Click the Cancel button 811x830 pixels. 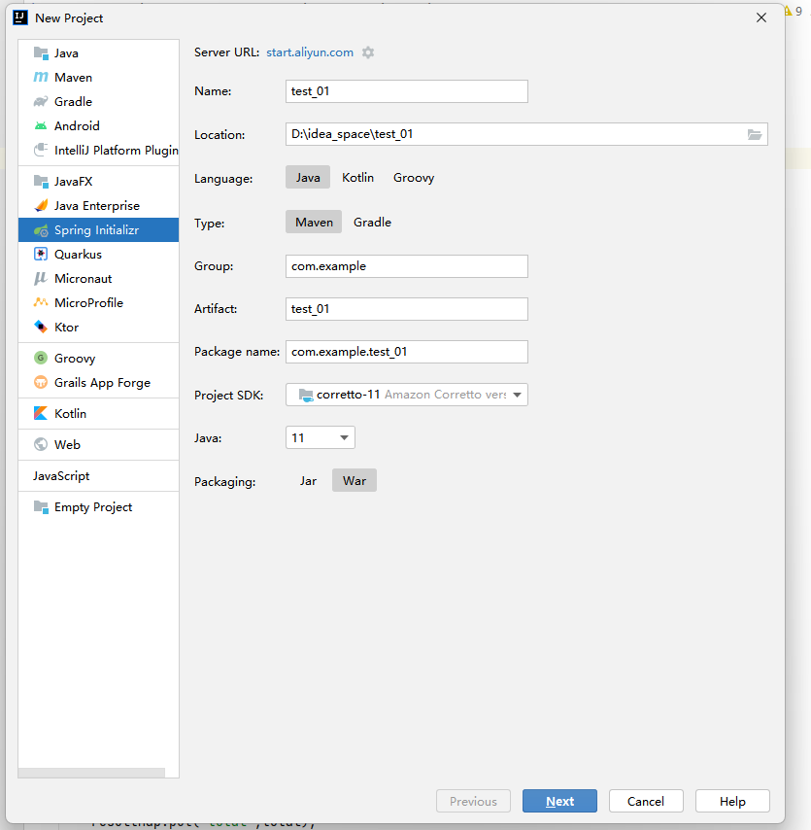pyautogui.click(x=646, y=801)
